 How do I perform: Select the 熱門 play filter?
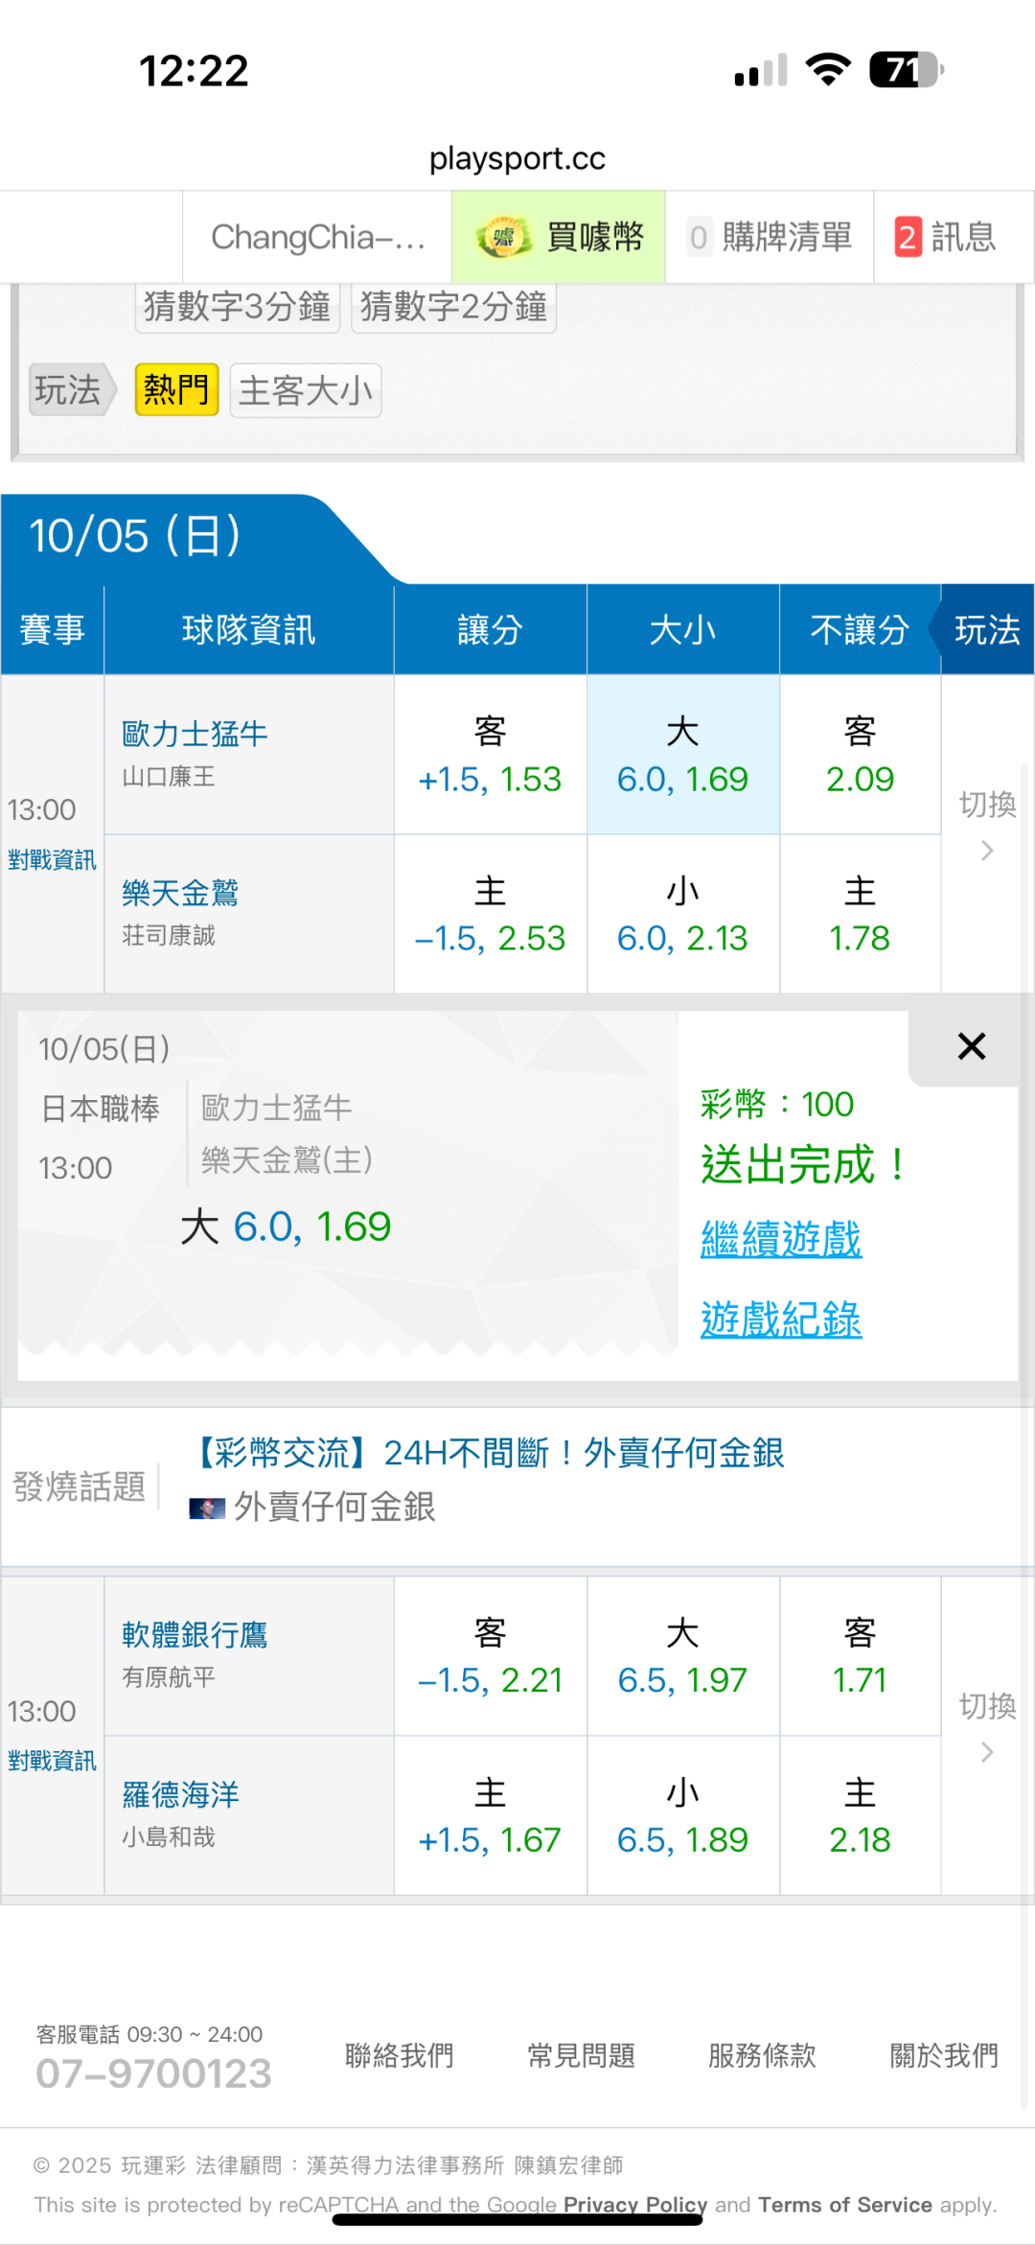point(176,390)
